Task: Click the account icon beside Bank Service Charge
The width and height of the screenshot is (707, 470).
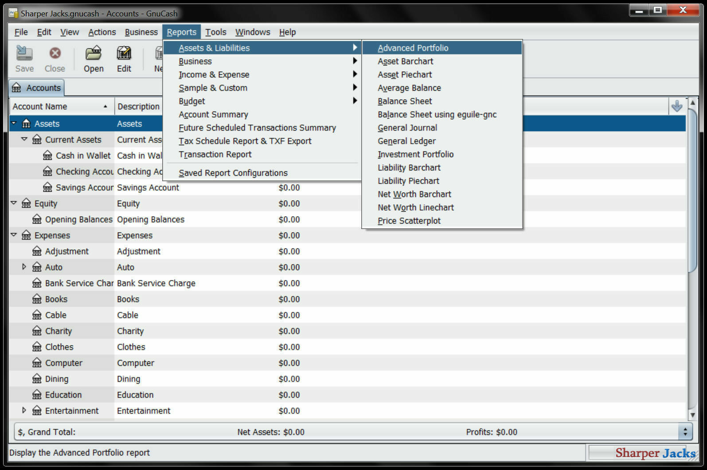Action: click(37, 283)
